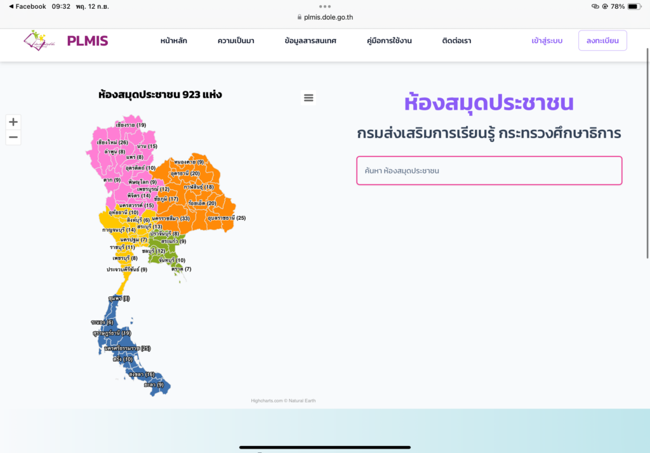
Task: Zoom out of the map
Action: 13,137
